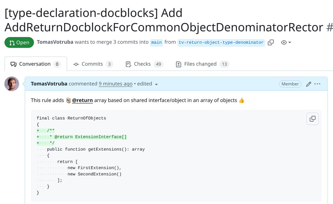This screenshot has width=333, height=204.
Task: Open the '9 minutes ago' timestamp link
Action: pyautogui.click(x=115, y=84)
